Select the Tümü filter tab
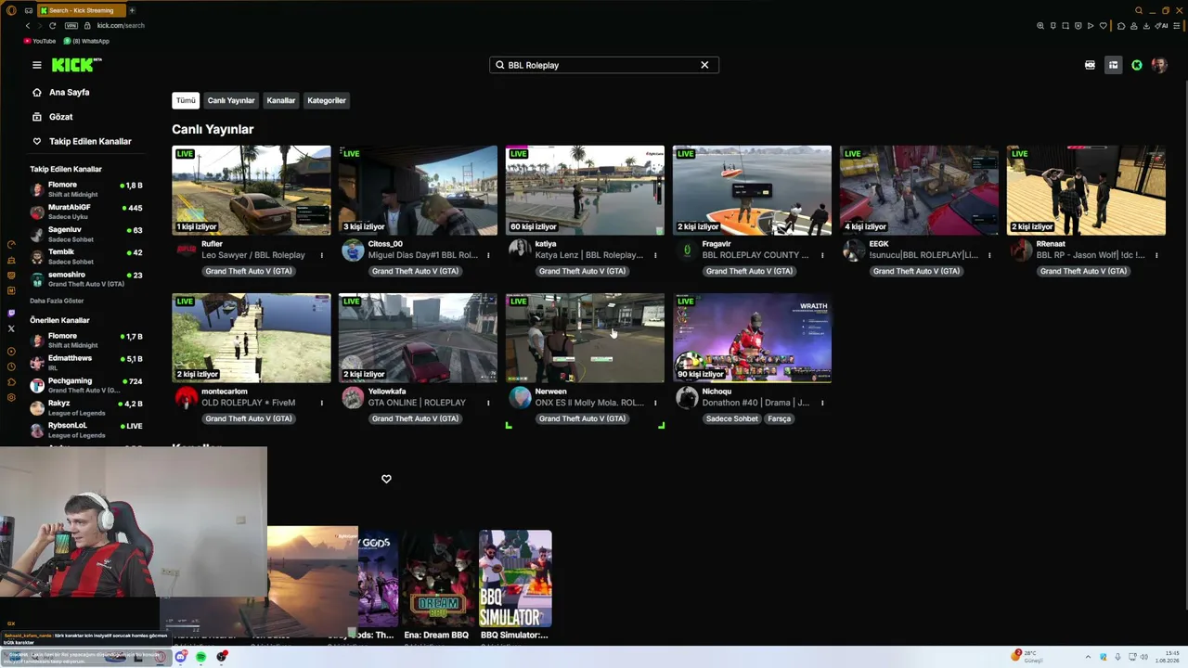The image size is (1188, 668). click(x=186, y=100)
